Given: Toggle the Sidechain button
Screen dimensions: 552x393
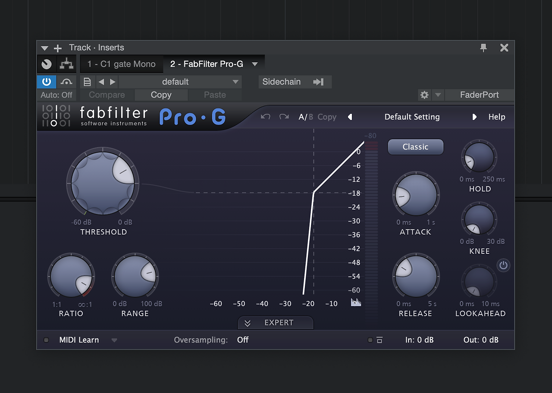Looking at the screenshot, I should tap(295, 82).
